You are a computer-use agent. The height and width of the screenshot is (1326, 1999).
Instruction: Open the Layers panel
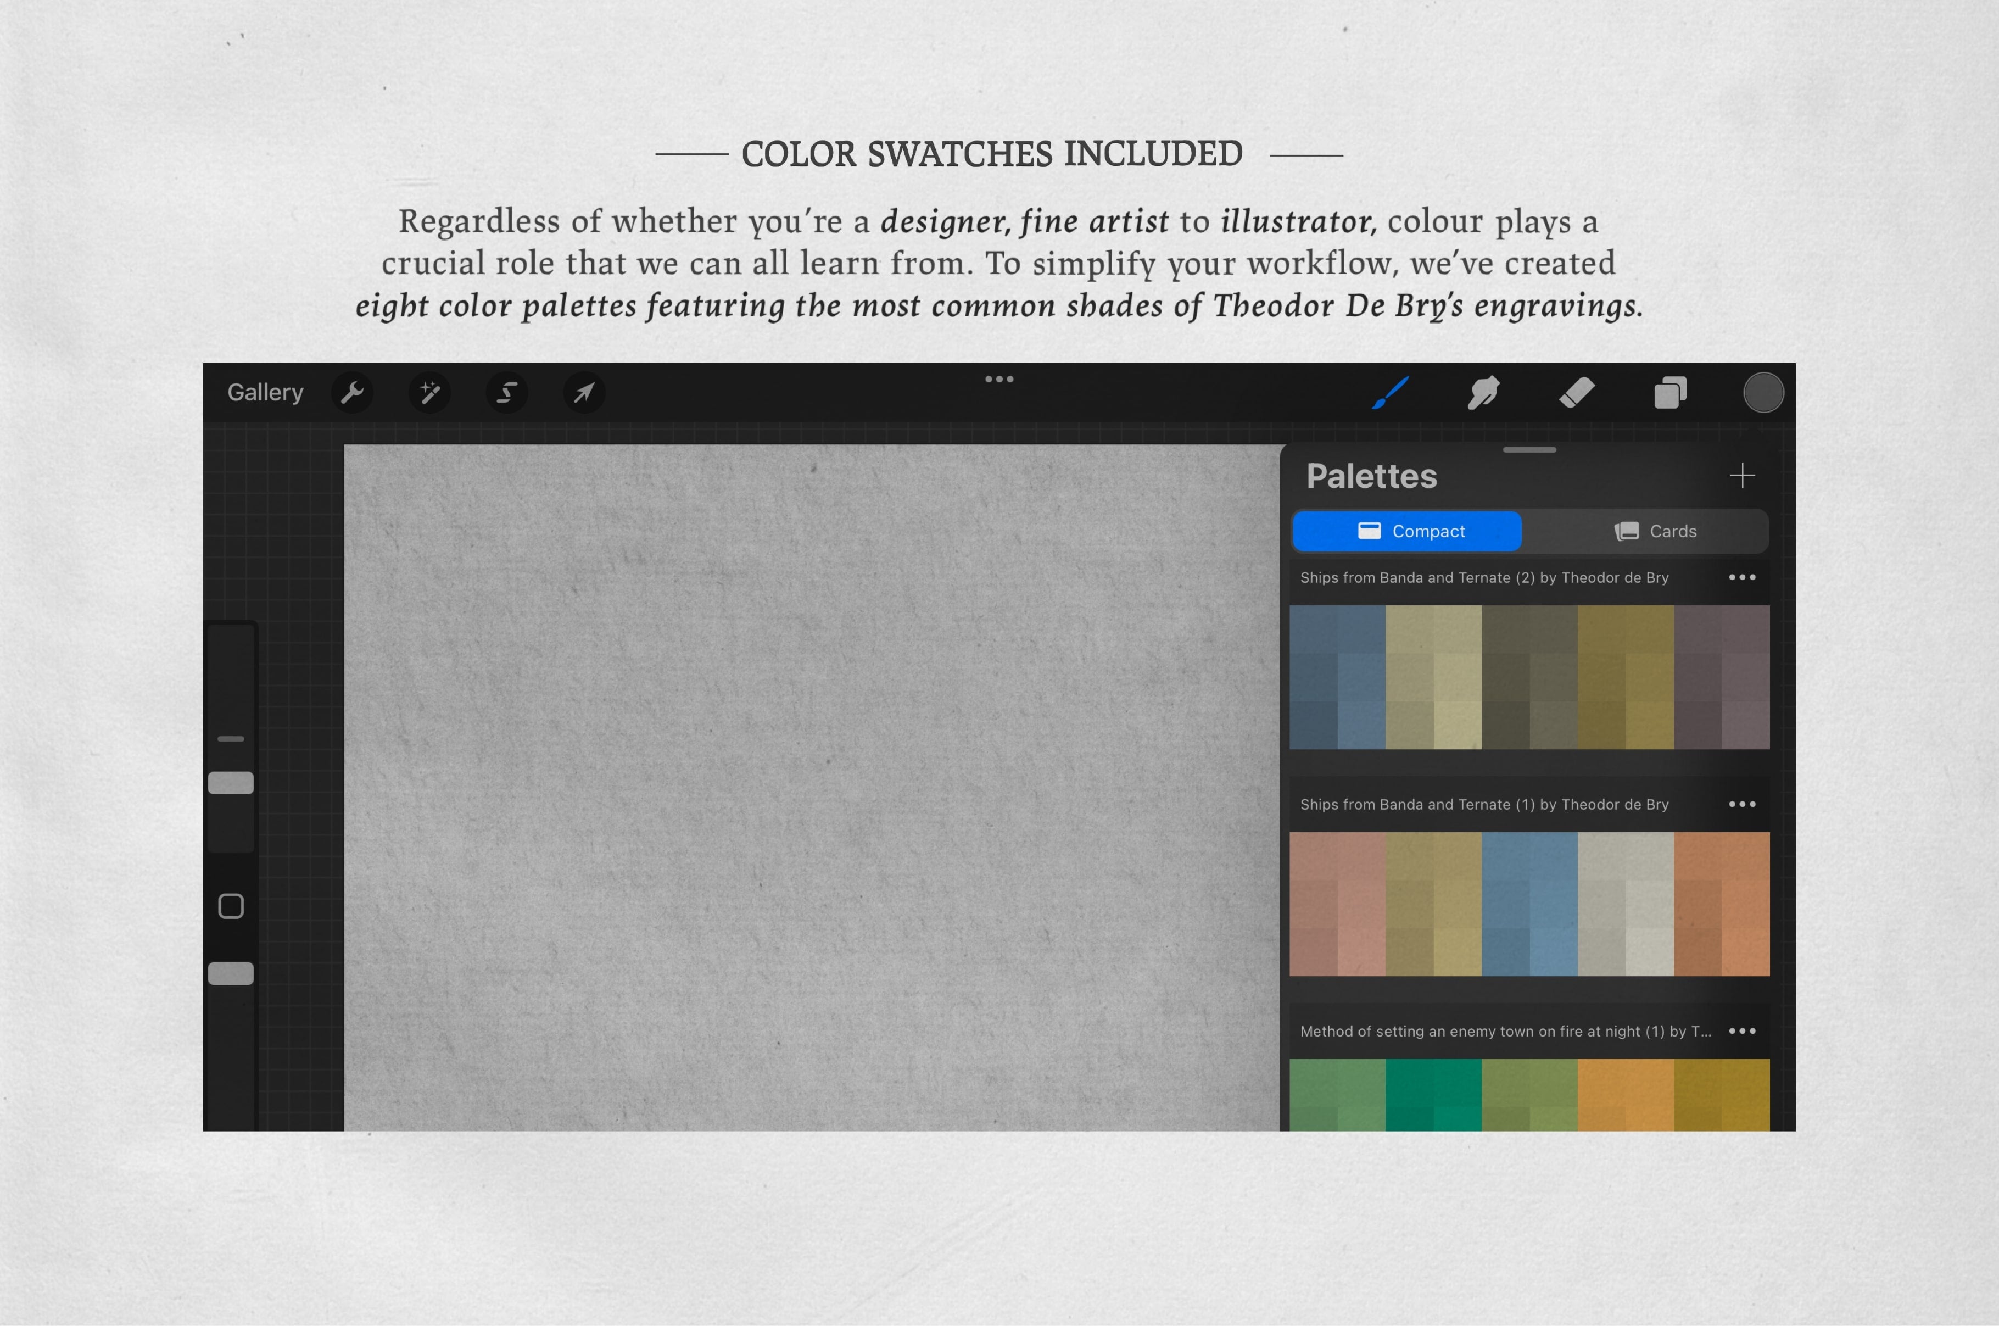point(1669,392)
